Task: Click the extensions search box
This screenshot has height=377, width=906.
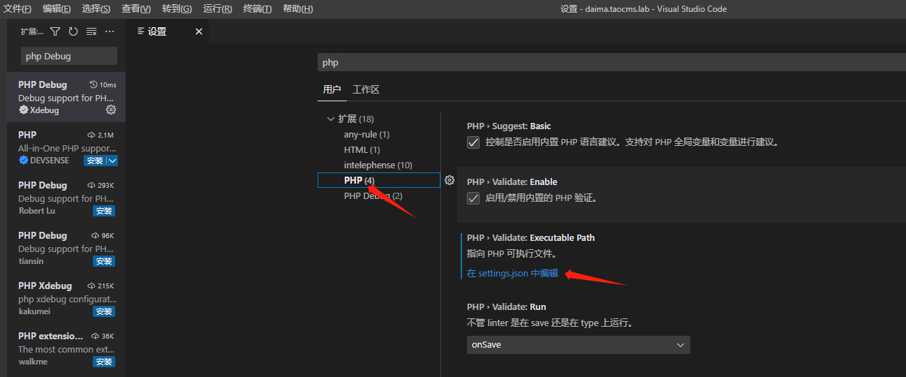Action: point(69,56)
